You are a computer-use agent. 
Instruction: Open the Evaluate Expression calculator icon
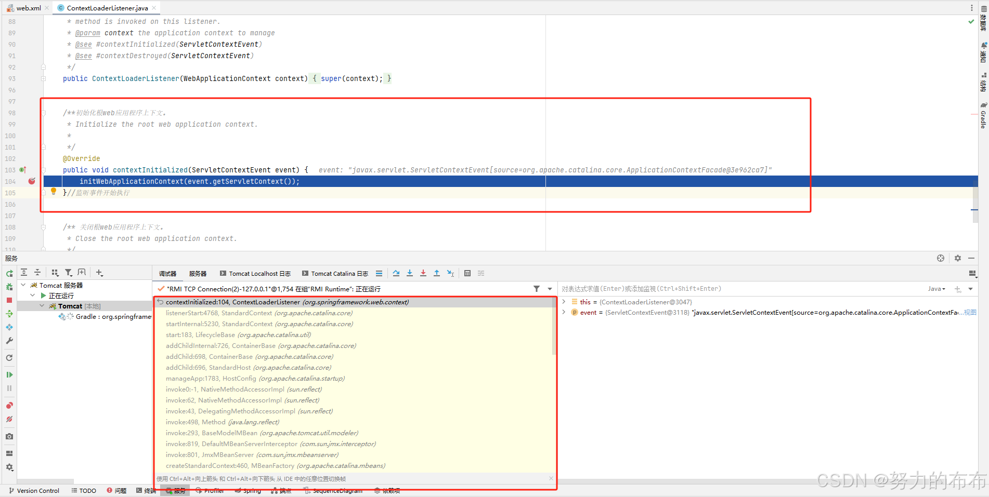click(x=467, y=273)
